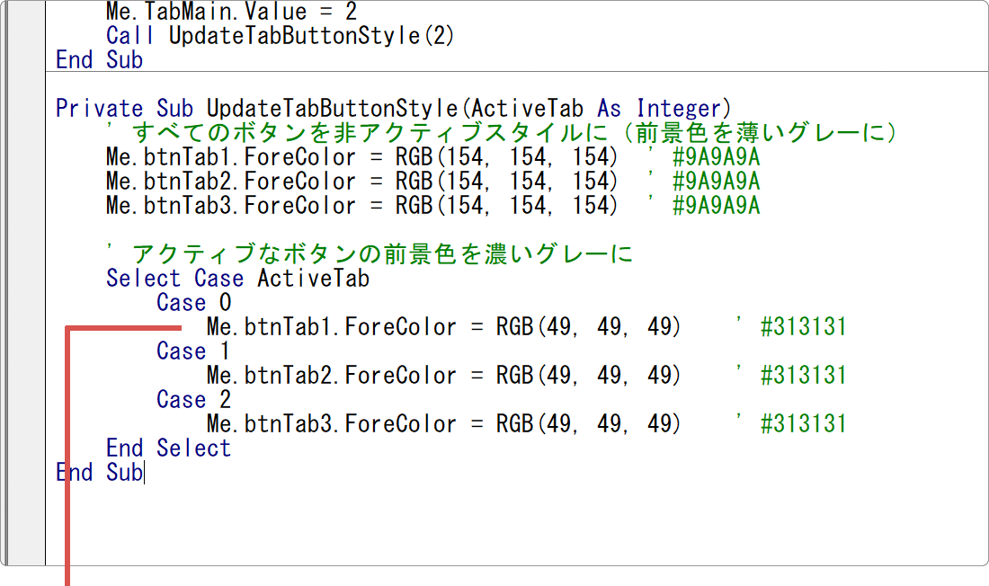Click btnTab1.ForeColor line with RGB(154, 154, 154)
The height and width of the screenshot is (586, 989).
point(361,157)
